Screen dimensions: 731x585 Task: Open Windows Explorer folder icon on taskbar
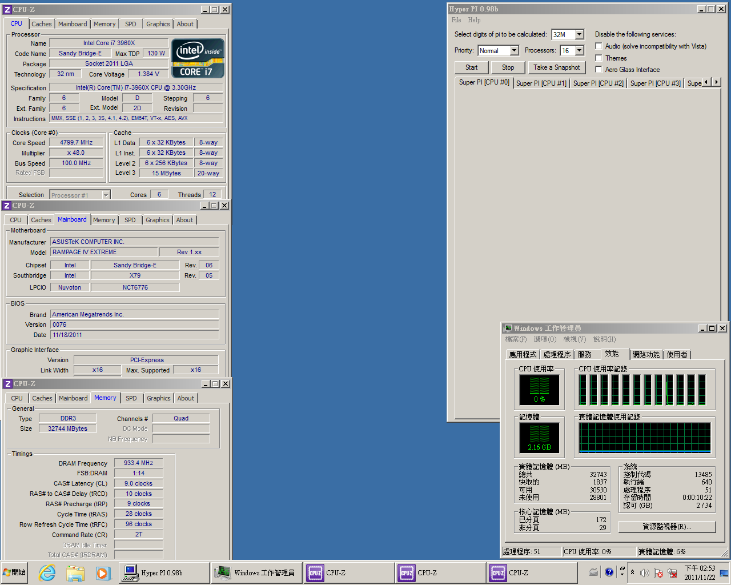75,572
